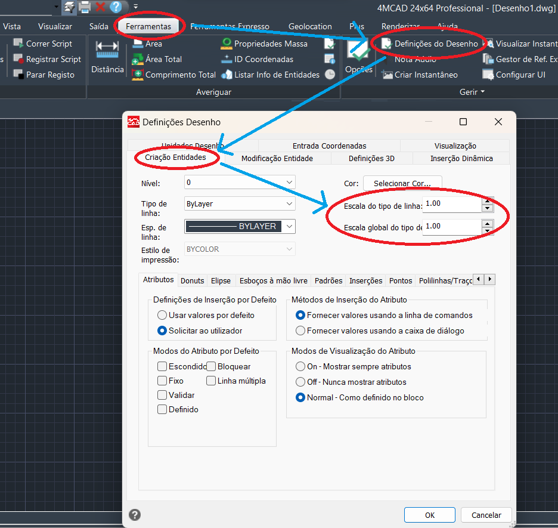The height and width of the screenshot is (528, 558).
Task: Click the help question mark in dialog footer
Action: coord(135,515)
